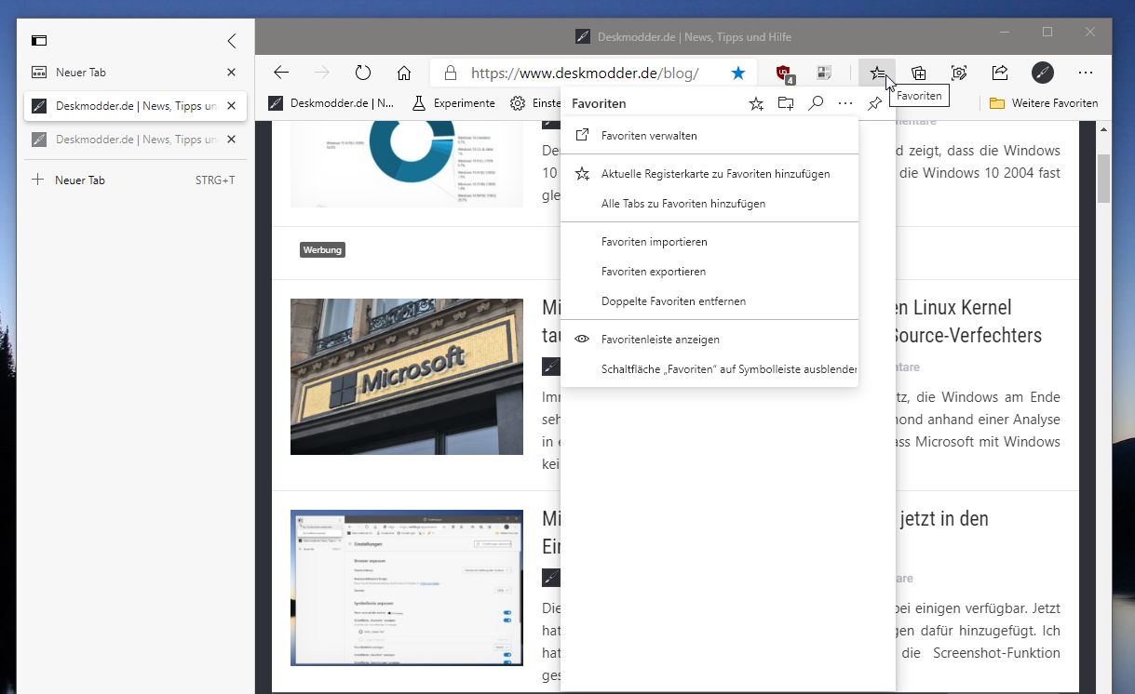The image size is (1135, 694).
Task: Click the vertical tabs toggle icon in the sidebar header
Action: click(39, 41)
